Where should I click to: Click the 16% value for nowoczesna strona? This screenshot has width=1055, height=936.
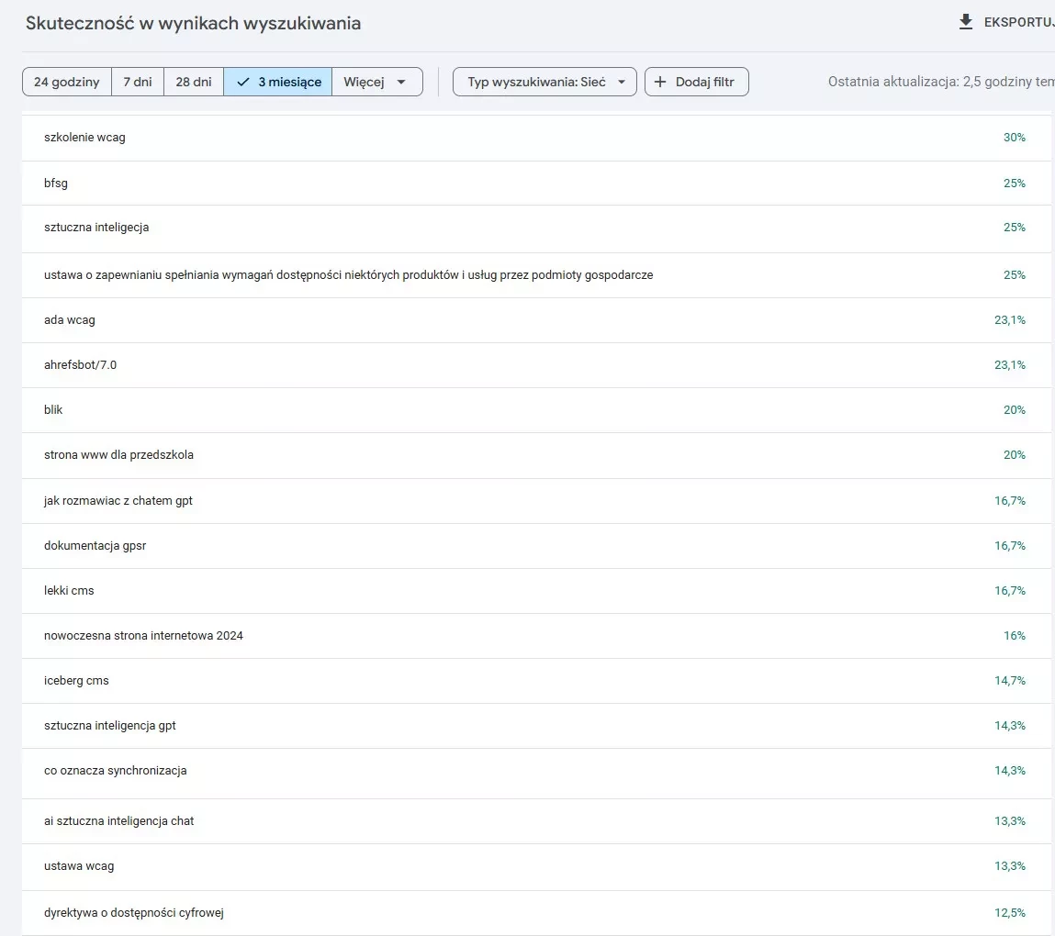[1014, 636]
